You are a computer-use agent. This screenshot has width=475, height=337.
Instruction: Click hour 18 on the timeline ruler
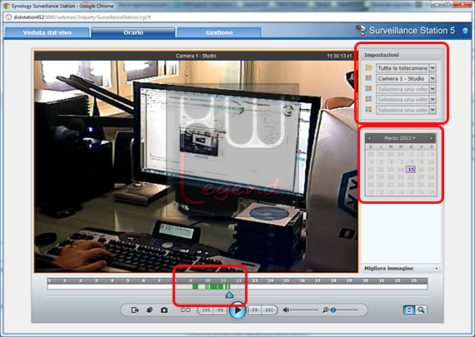click(333, 280)
